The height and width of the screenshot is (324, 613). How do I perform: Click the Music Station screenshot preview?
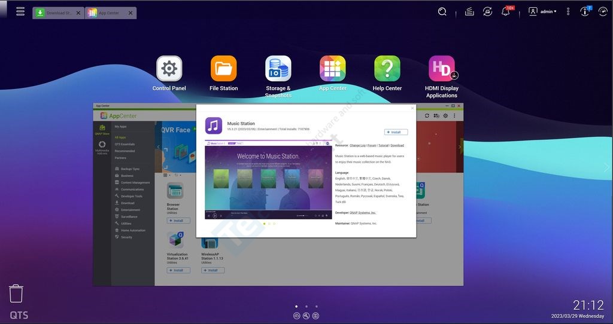pyautogui.click(x=268, y=179)
